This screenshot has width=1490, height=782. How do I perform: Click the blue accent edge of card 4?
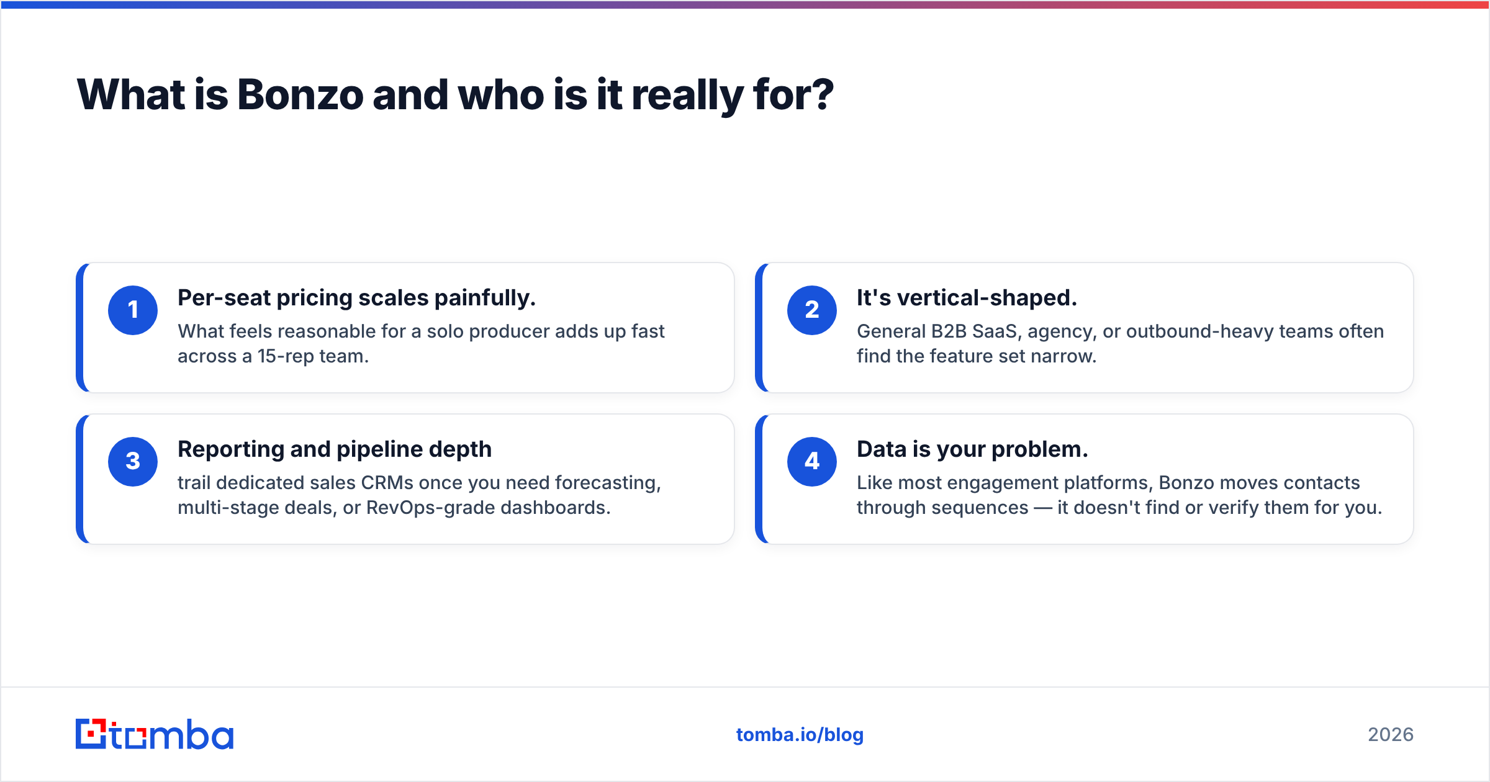coord(759,479)
